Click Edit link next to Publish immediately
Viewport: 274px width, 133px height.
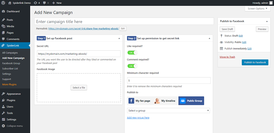[x=249, y=49]
